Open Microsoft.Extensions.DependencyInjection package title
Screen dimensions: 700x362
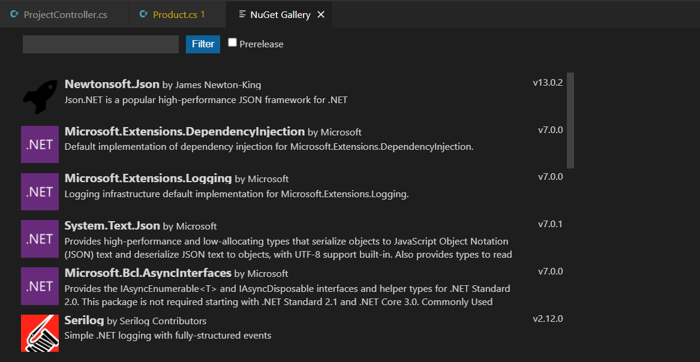[x=185, y=131]
